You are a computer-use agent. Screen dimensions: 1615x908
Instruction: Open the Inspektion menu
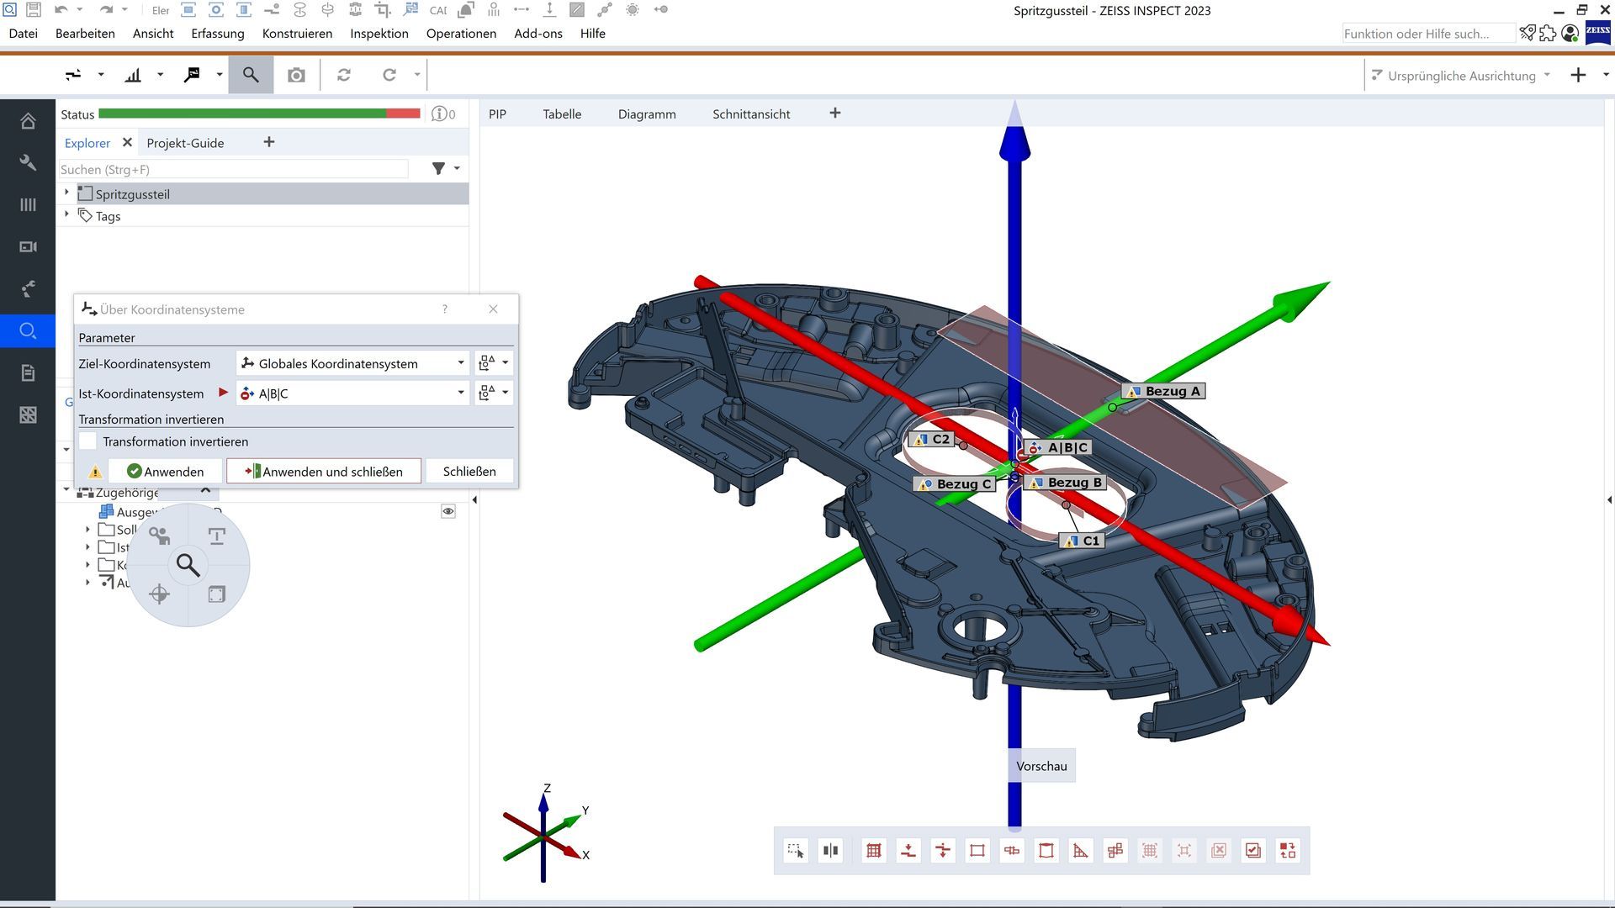coord(379,34)
